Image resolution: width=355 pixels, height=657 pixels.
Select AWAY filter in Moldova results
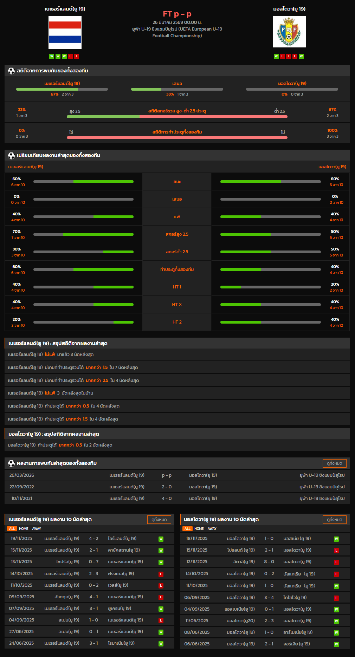tap(212, 528)
